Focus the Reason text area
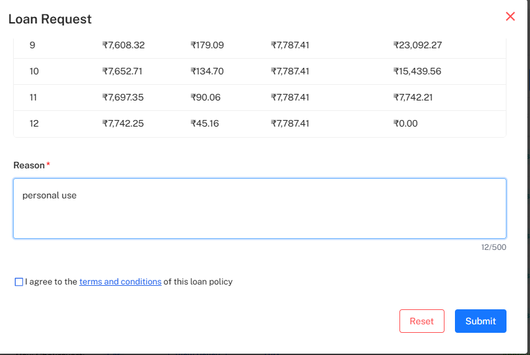Image resolution: width=530 pixels, height=355 pixels. (x=260, y=208)
